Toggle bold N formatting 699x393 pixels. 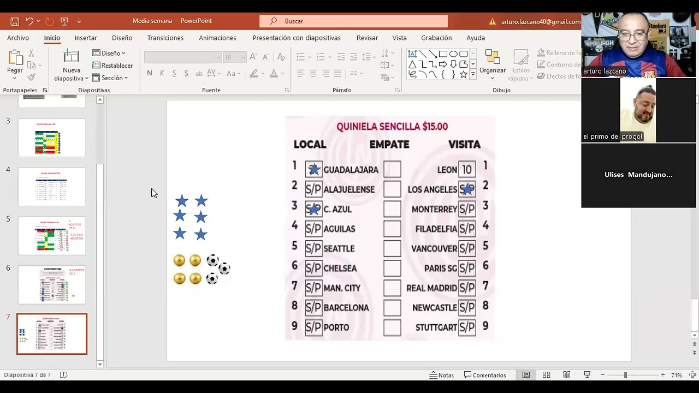tap(150, 73)
